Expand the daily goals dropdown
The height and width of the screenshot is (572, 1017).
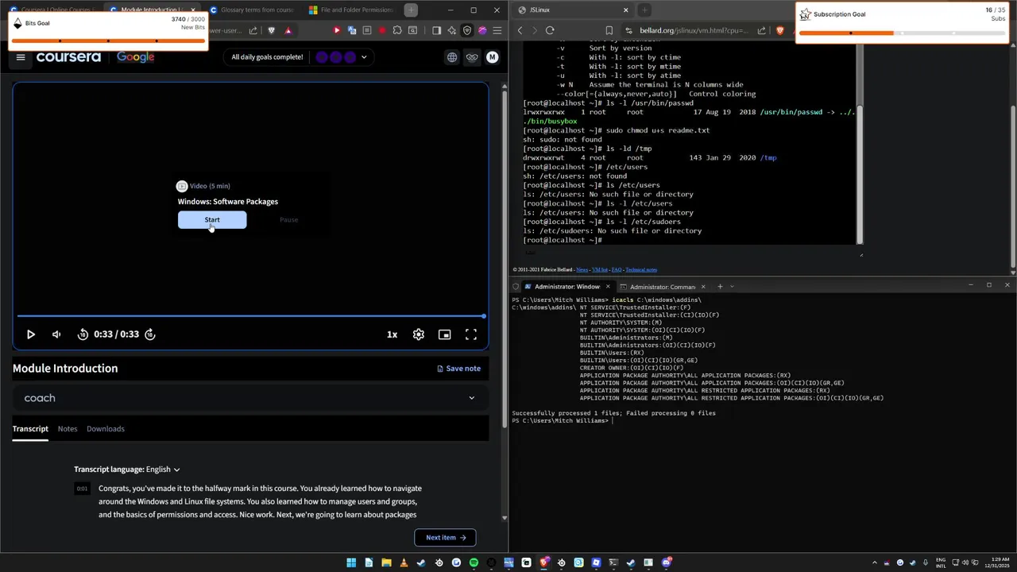pyautogui.click(x=364, y=57)
